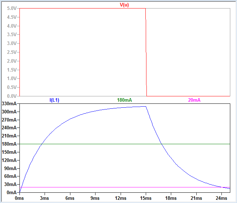Screen dimensions: 237x203
Task: Click the 2.5V axis label
Action: (12, 52)
